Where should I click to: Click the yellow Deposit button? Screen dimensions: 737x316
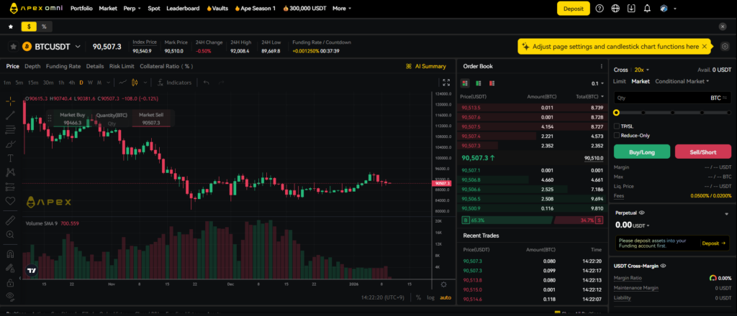click(x=574, y=9)
